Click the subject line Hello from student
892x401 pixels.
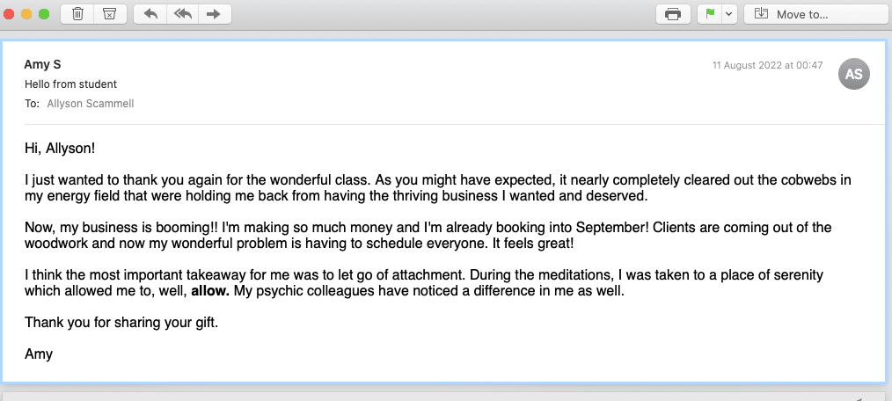[70, 84]
